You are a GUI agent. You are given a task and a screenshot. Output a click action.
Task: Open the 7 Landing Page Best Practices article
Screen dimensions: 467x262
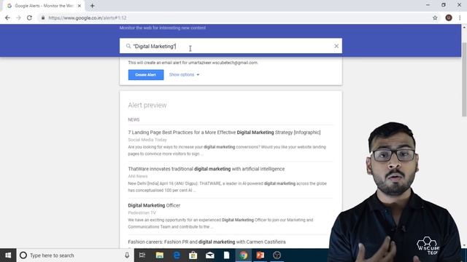point(224,132)
